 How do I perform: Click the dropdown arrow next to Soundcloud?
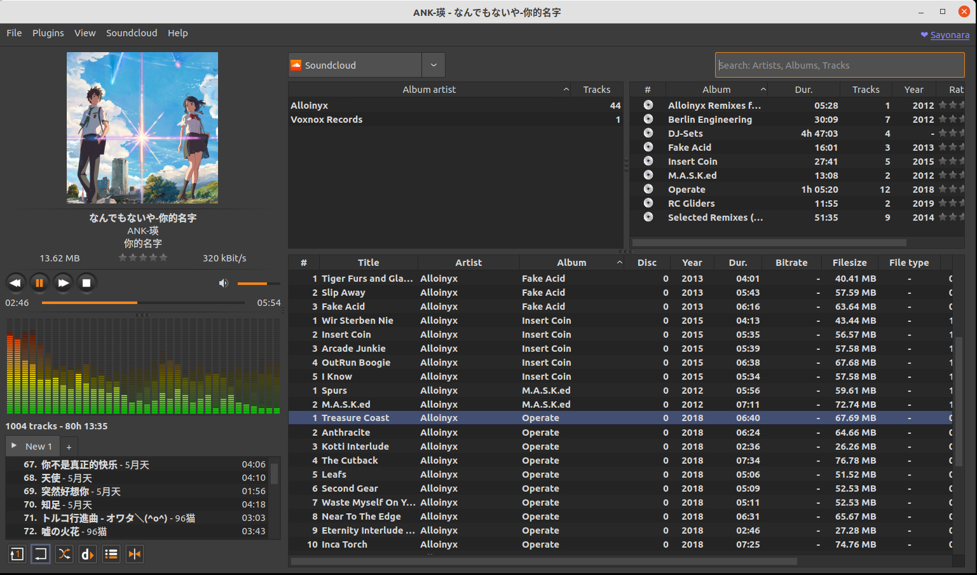tap(434, 65)
